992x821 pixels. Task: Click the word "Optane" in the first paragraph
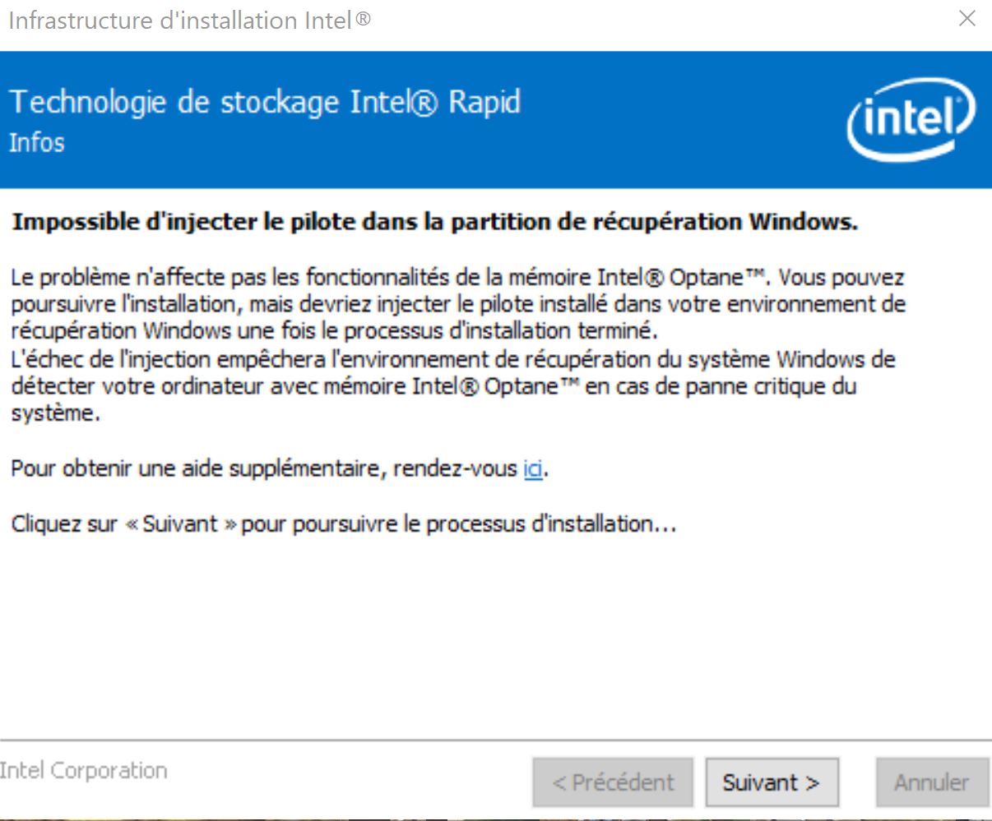706,278
